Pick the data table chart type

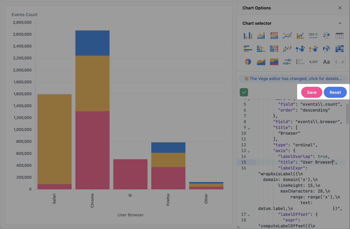(339, 35)
